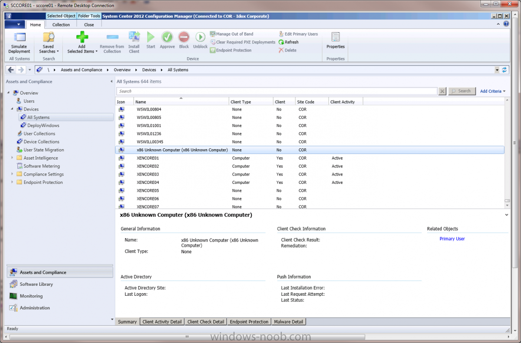Collapse the navigation pane arrow
Screen dimensions: 521x343
pyautogui.click(x=112, y=82)
